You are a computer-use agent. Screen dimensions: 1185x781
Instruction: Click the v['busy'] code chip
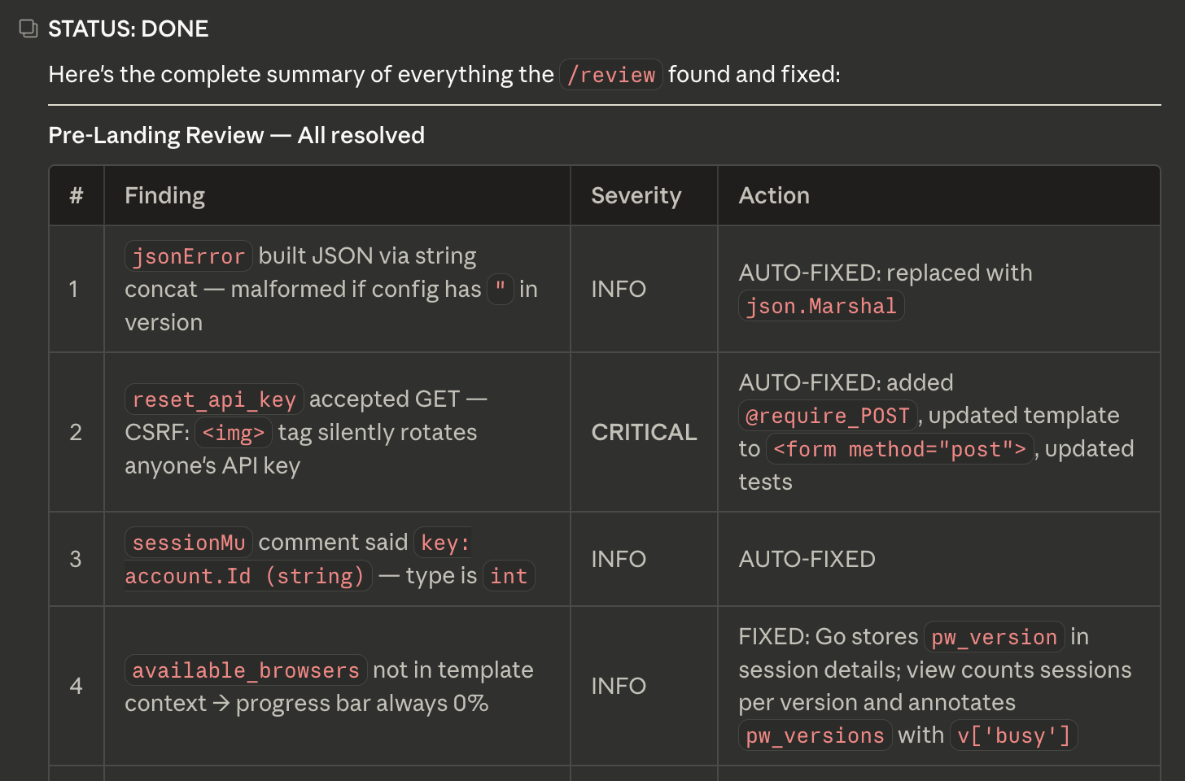(1013, 735)
